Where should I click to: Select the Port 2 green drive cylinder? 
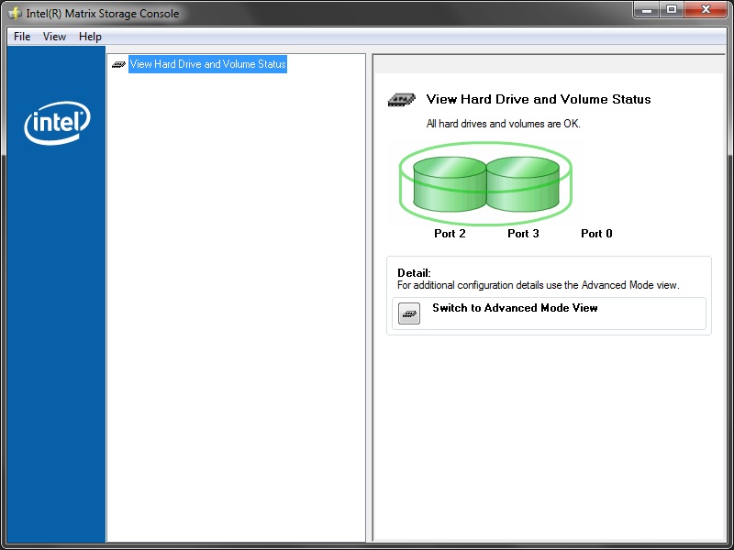[450, 184]
